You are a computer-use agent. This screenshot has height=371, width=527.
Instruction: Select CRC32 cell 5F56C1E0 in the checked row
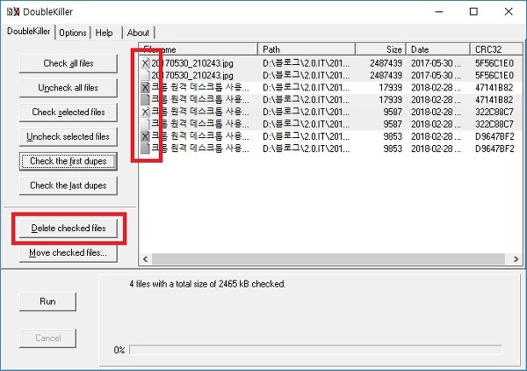494,63
